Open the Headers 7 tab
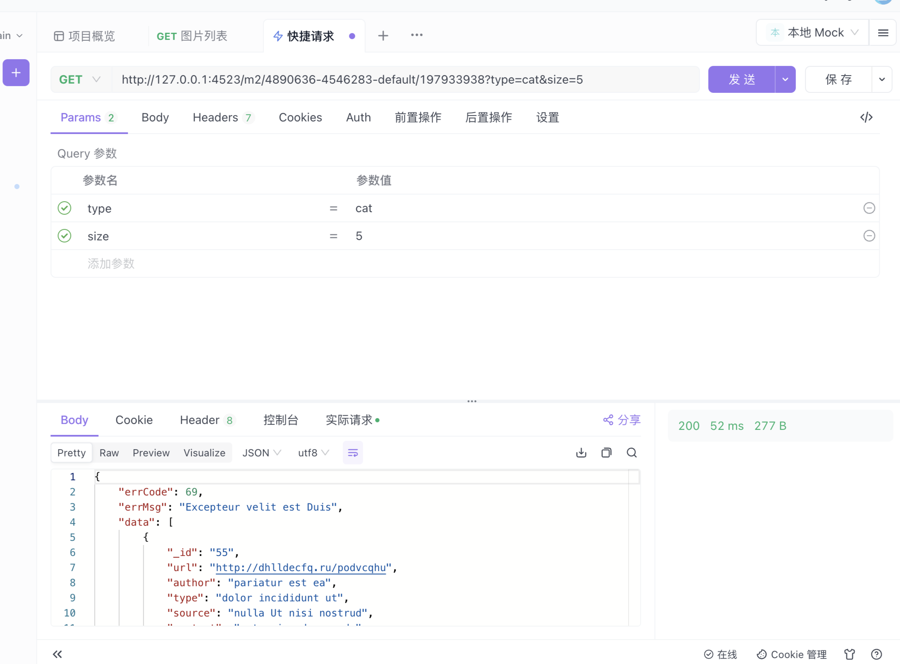The height and width of the screenshot is (664, 900). pyautogui.click(x=223, y=117)
